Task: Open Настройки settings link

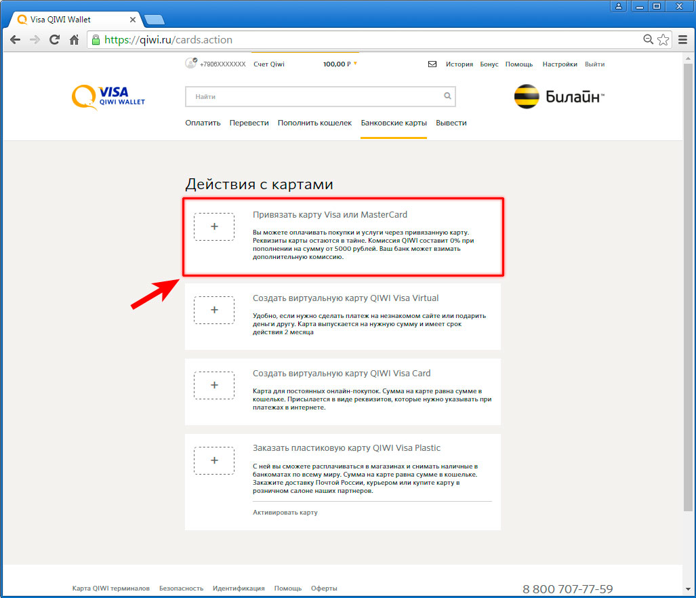Action: pyautogui.click(x=560, y=64)
